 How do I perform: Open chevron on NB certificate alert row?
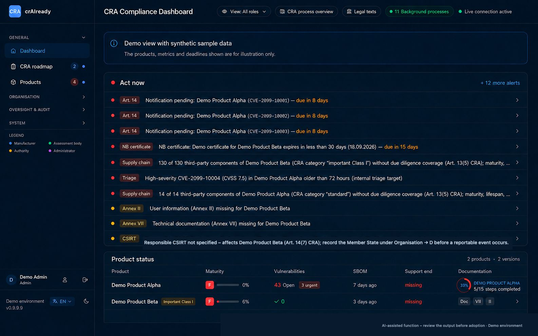pos(517,147)
